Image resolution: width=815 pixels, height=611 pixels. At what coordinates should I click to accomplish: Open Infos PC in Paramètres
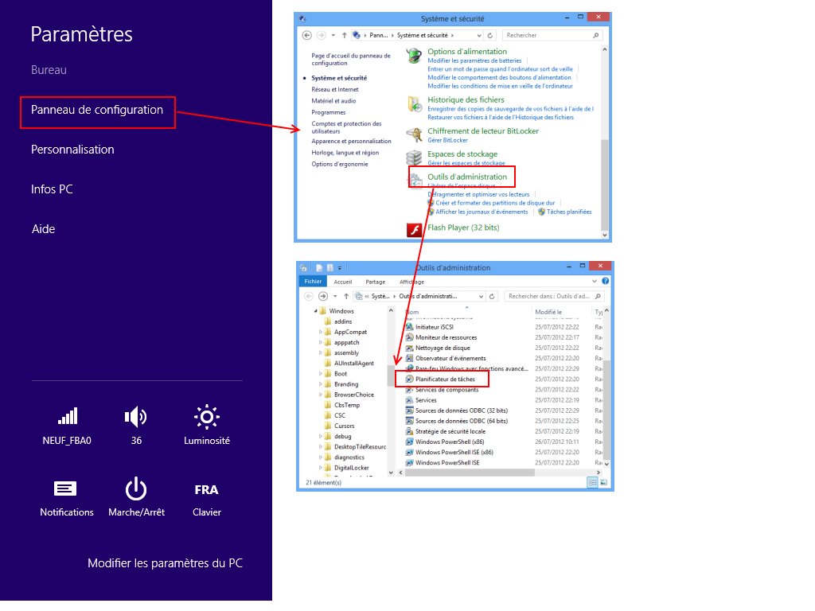pos(52,189)
